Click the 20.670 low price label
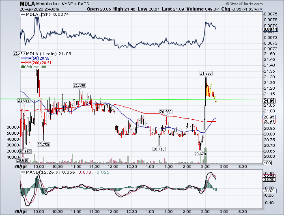The height and width of the screenshot is (215, 284). (x=200, y=154)
